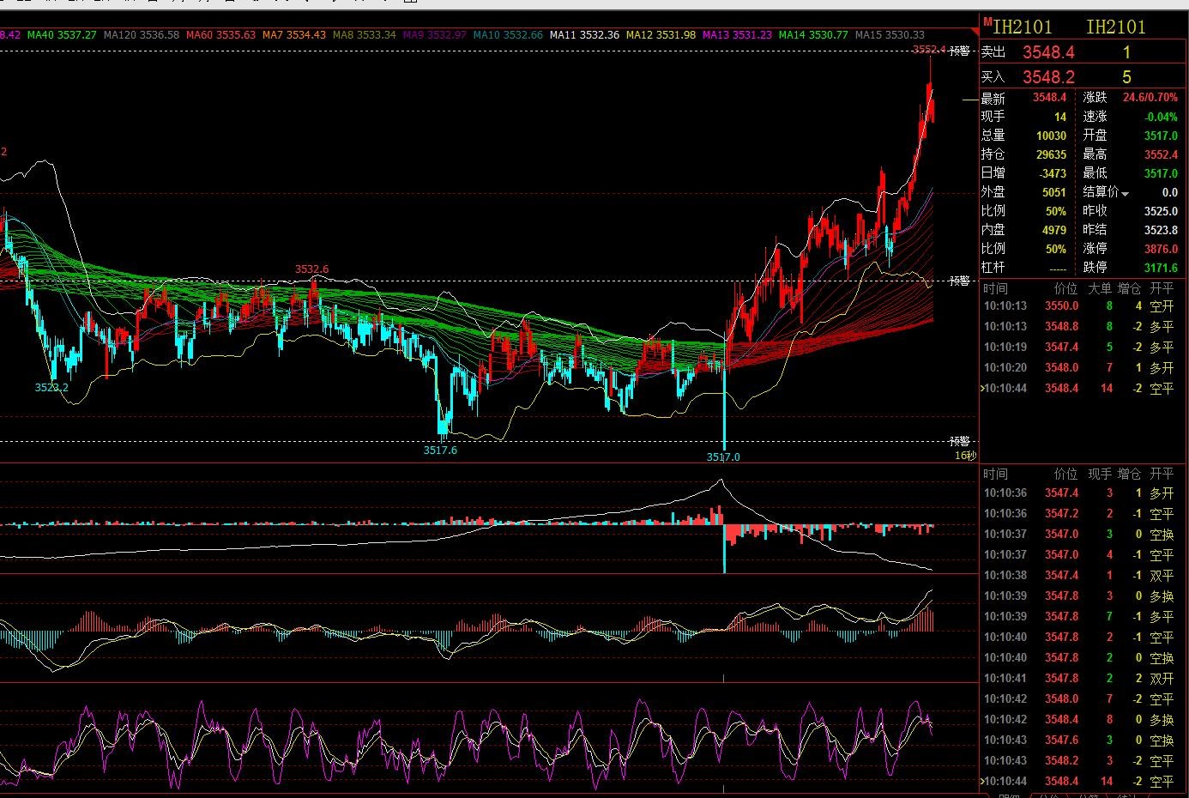Click the 持仓 value 29635
The height and width of the screenshot is (798, 1189).
point(1051,154)
